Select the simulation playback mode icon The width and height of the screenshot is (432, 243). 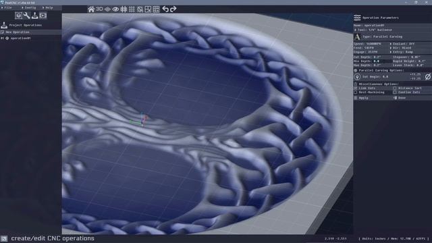tap(43, 16)
